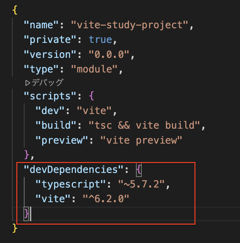
Task: Click the "0.0.0" version value
Action: 109,54
